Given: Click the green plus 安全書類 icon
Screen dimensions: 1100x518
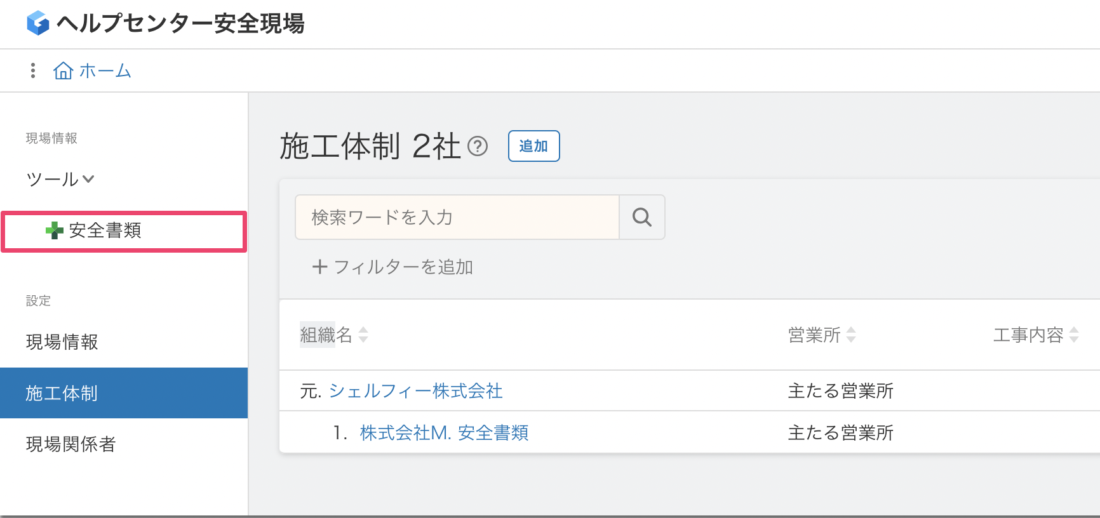Looking at the screenshot, I should tap(55, 230).
